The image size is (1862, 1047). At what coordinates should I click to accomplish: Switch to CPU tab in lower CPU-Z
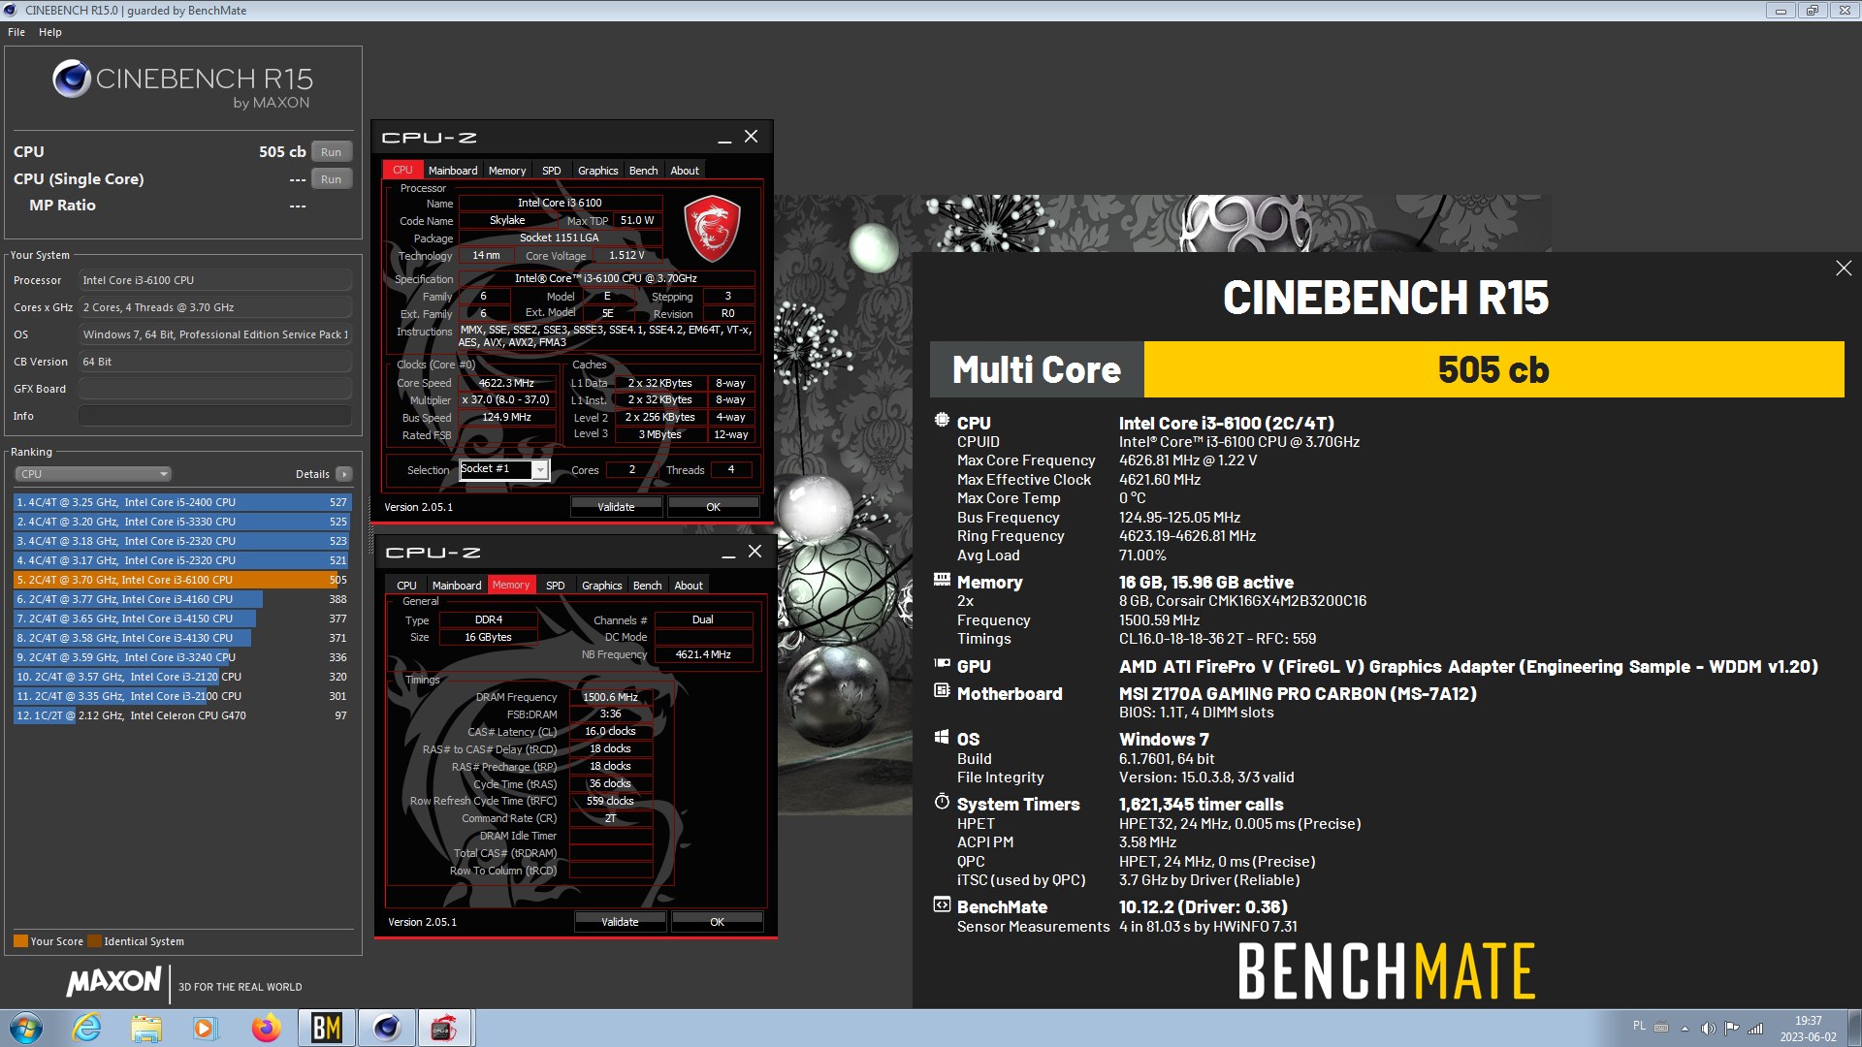[407, 586]
